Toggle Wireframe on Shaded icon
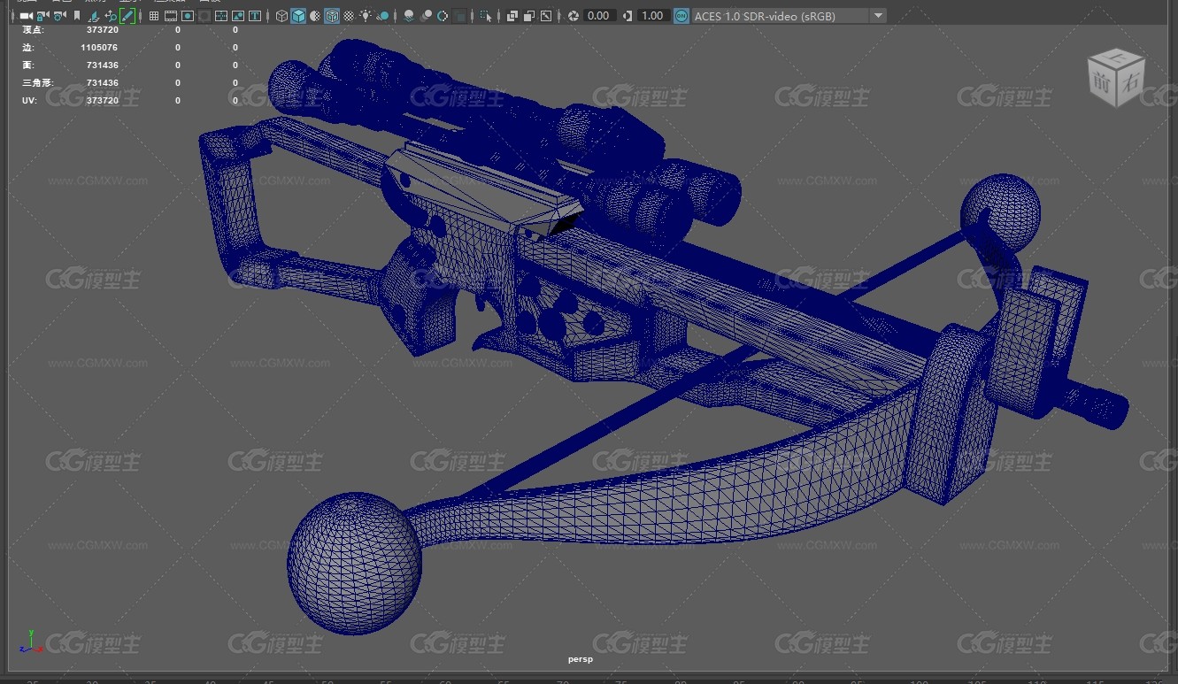 tap(332, 16)
